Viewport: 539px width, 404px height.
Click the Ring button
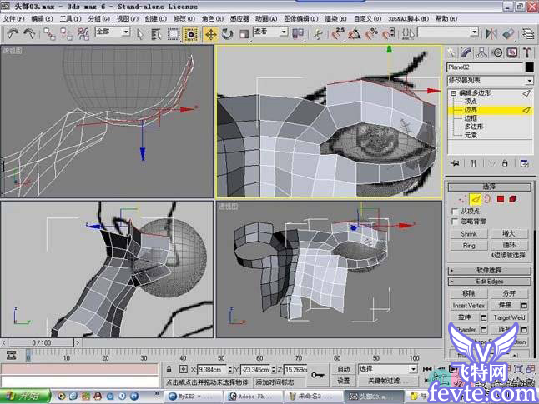click(469, 246)
